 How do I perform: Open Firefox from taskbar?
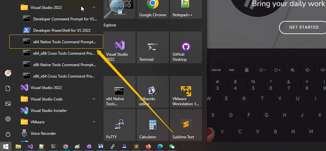(x=148, y=147)
